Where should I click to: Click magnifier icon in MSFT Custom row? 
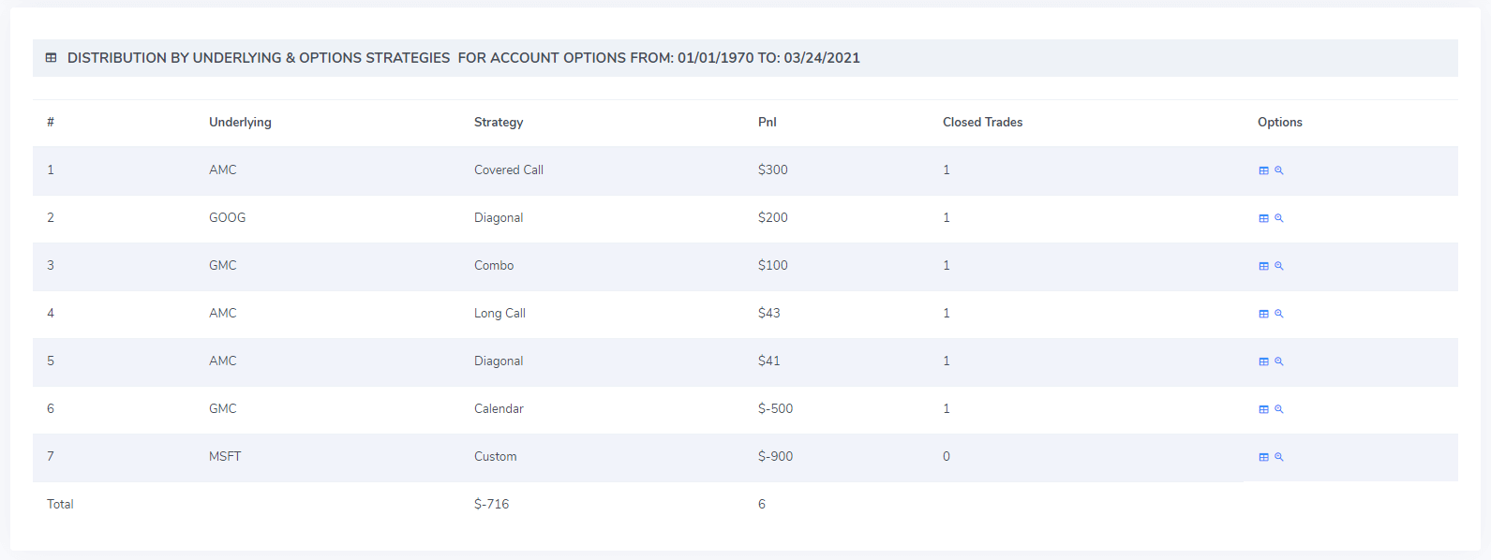tap(1278, 457)
